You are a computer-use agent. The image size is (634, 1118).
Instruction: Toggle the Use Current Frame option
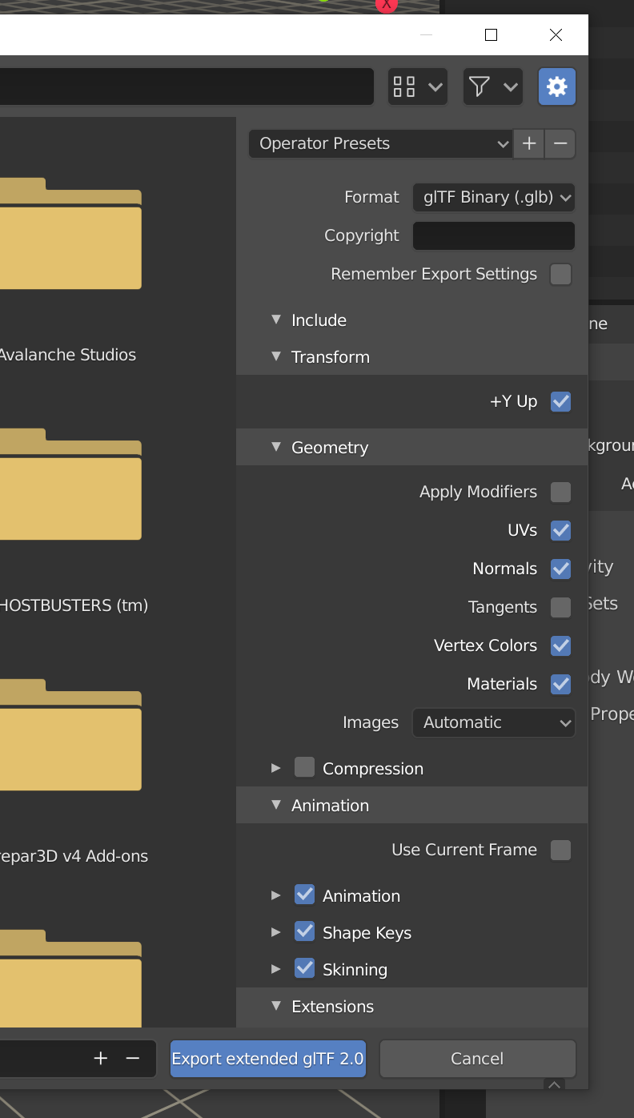click(560, 850)
